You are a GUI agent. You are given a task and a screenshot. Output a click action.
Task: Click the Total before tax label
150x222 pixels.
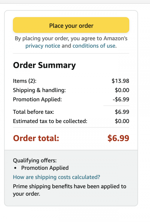(33, 112)
